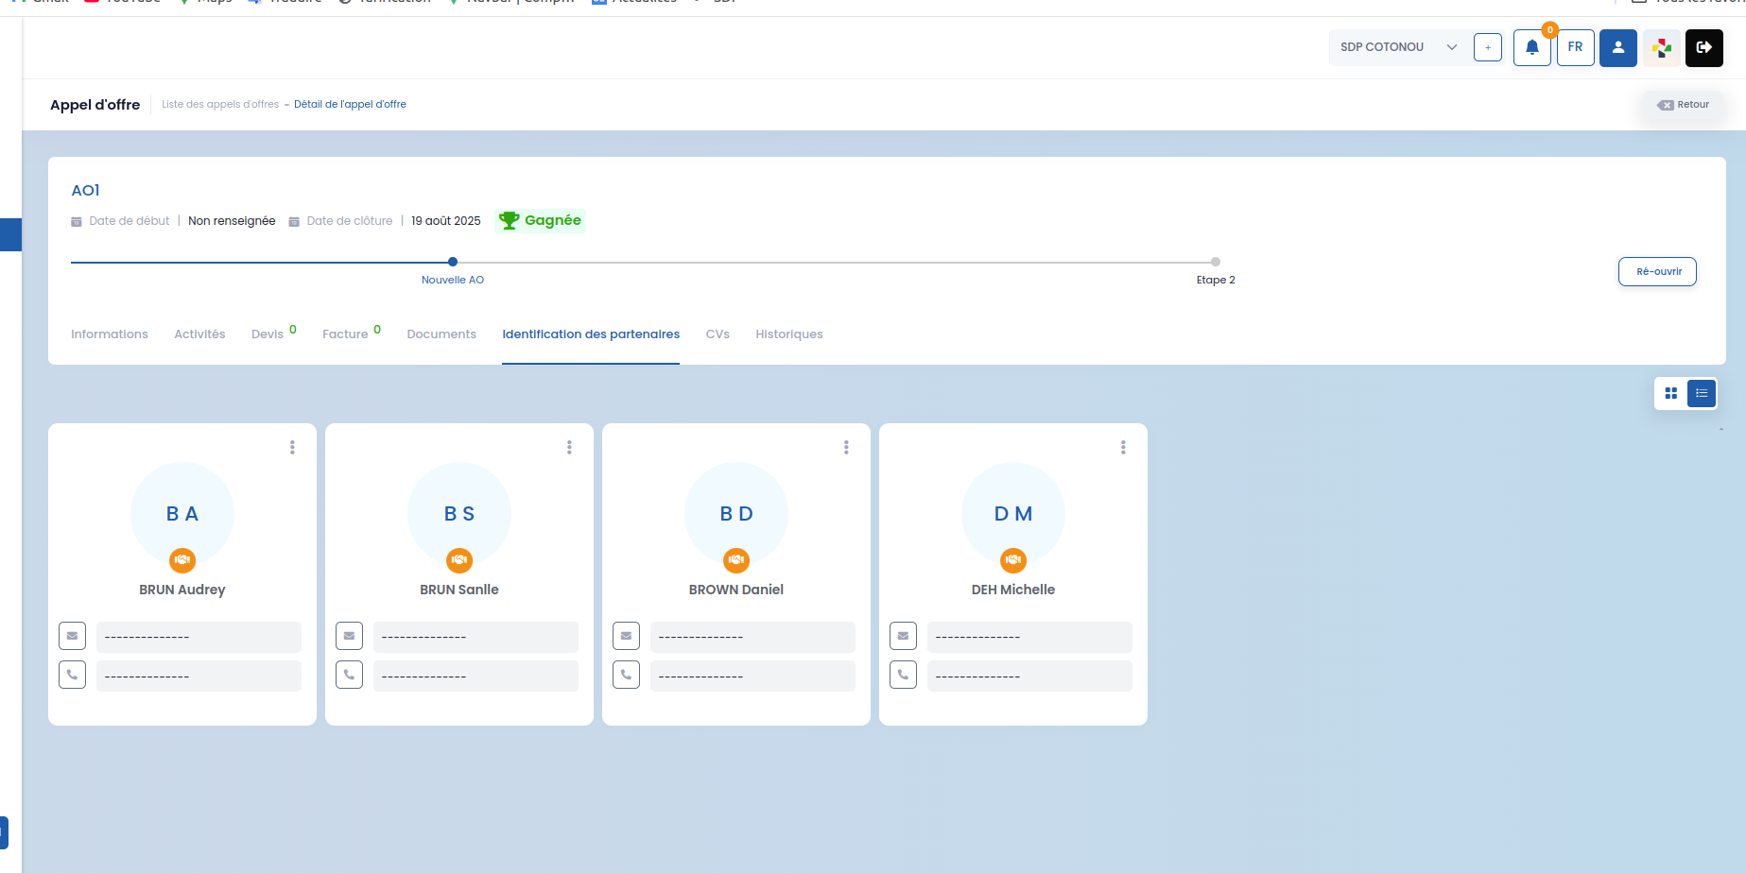Click the email icon on BRUN Audrey card
The height and width of the screenshot is (873, 1746).
coord(73,636)
